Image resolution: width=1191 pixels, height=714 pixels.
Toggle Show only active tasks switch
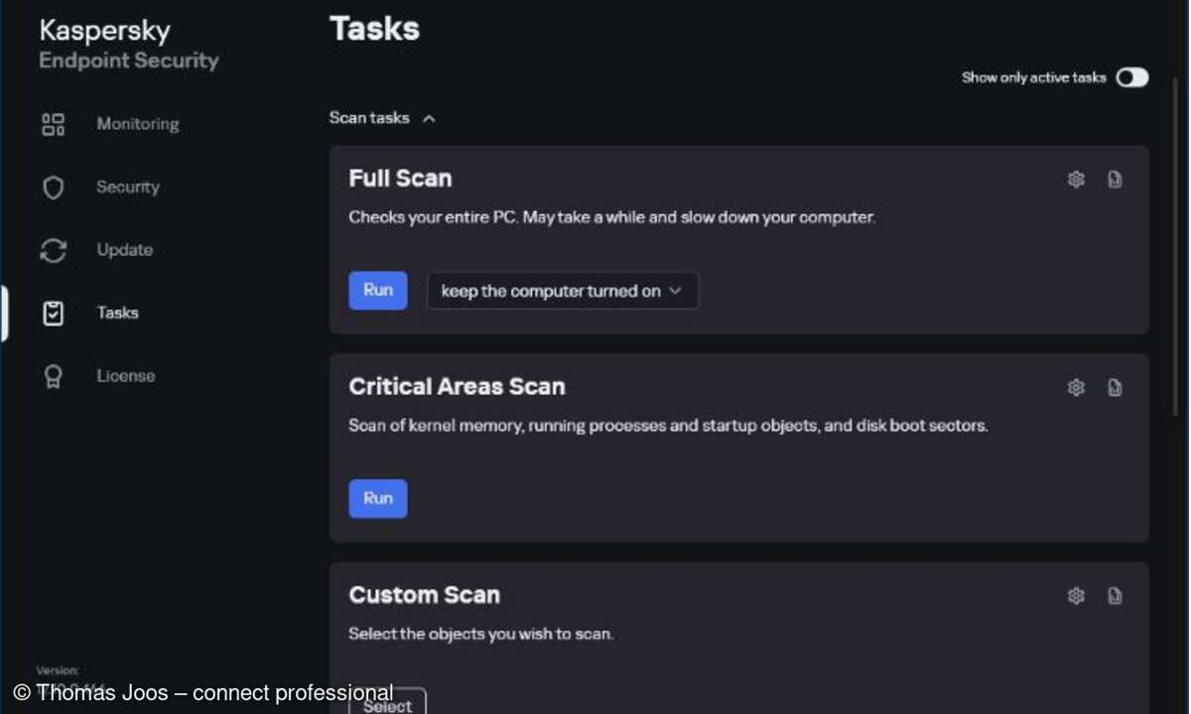[1131, 77]
